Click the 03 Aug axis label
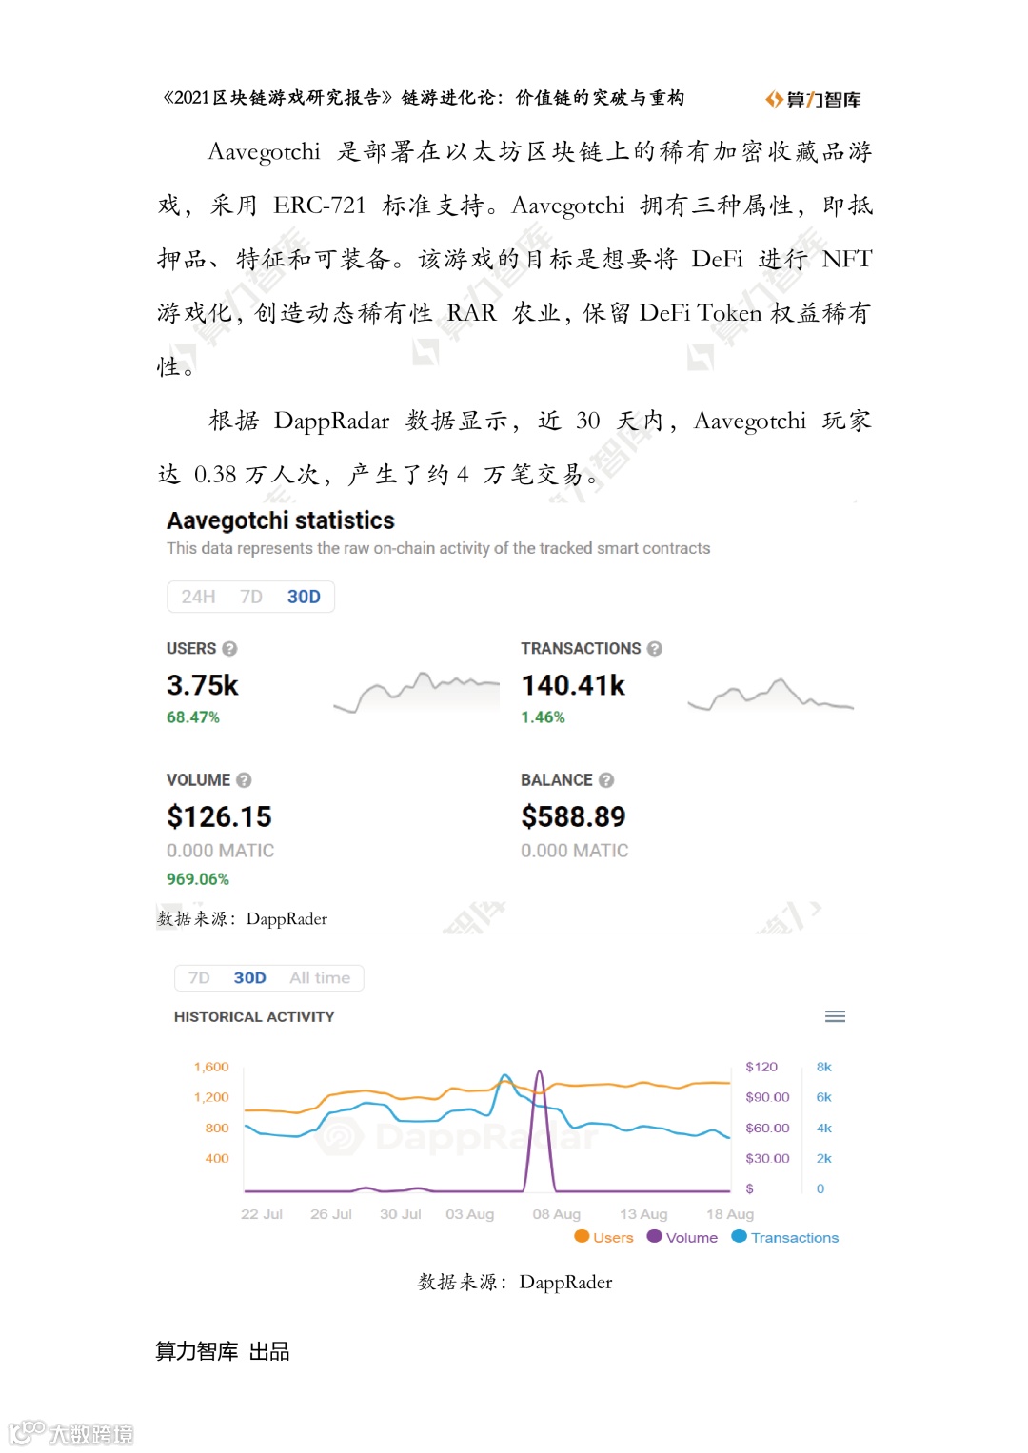 pos(470,1214)
